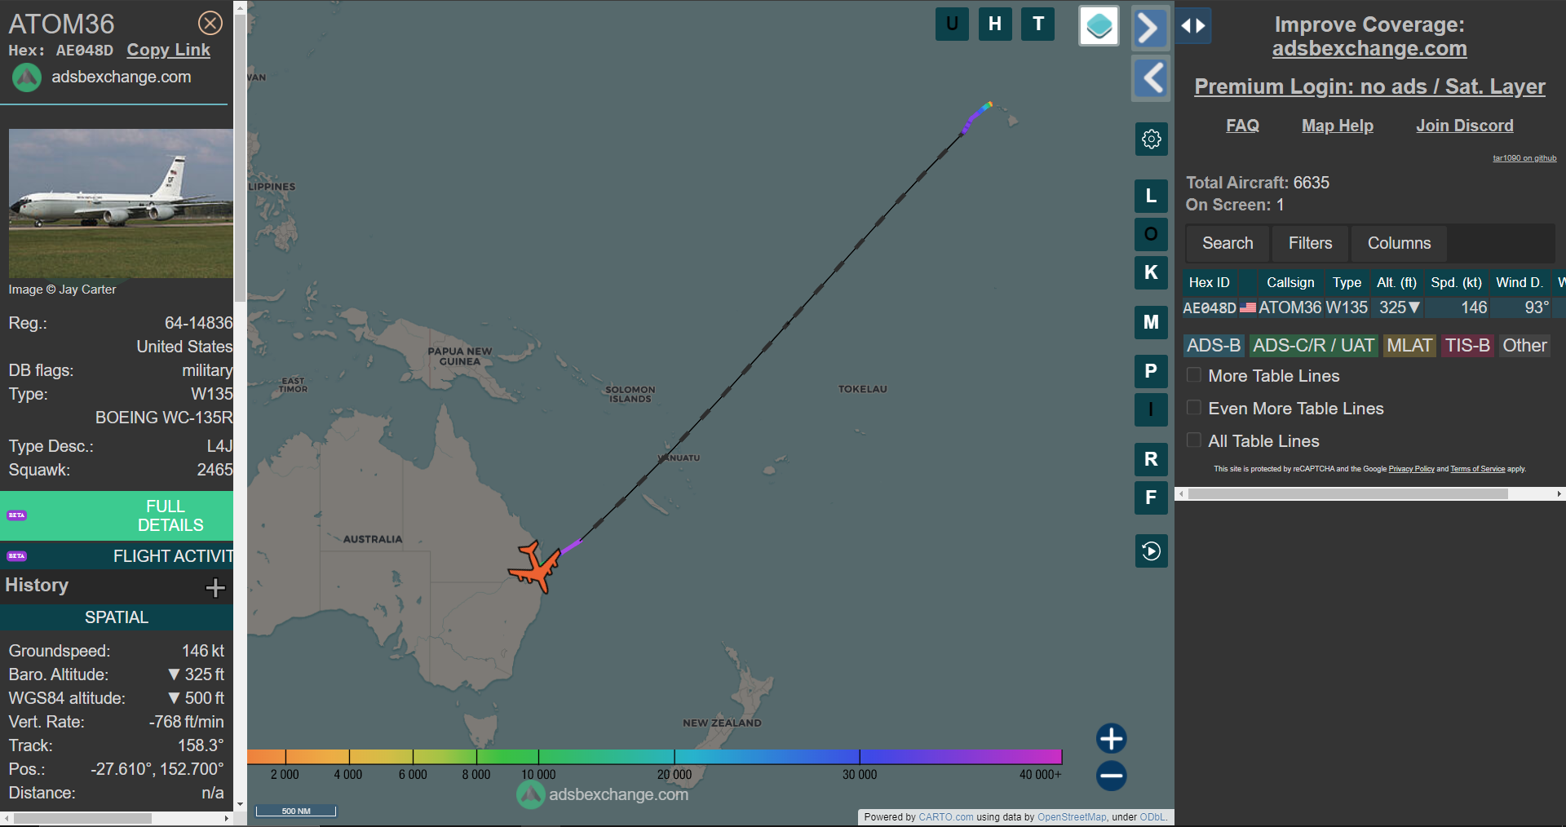1566x827 pixels.
Task: Enable Even More Table Lines checkbox
Action: (1193, 408)
